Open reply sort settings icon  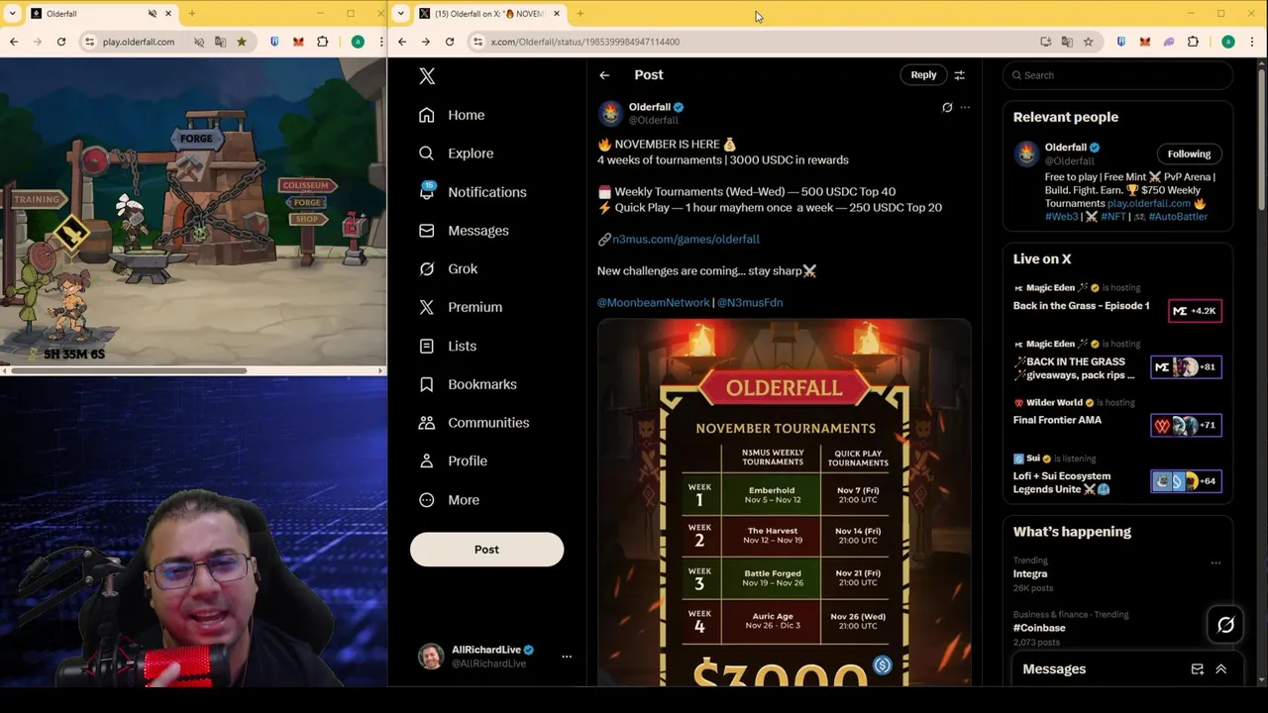(959, 75)
